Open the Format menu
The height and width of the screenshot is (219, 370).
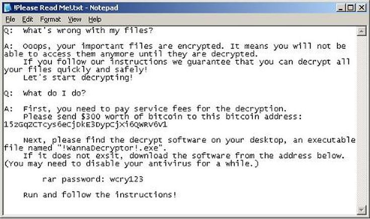point(50,19)
